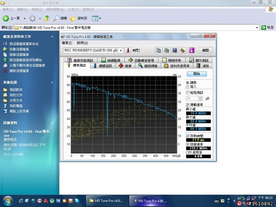Open Explorer 我的最愛(A) menu
The height and width of the screenshot is (207, 276).
(x=55, y=9)
